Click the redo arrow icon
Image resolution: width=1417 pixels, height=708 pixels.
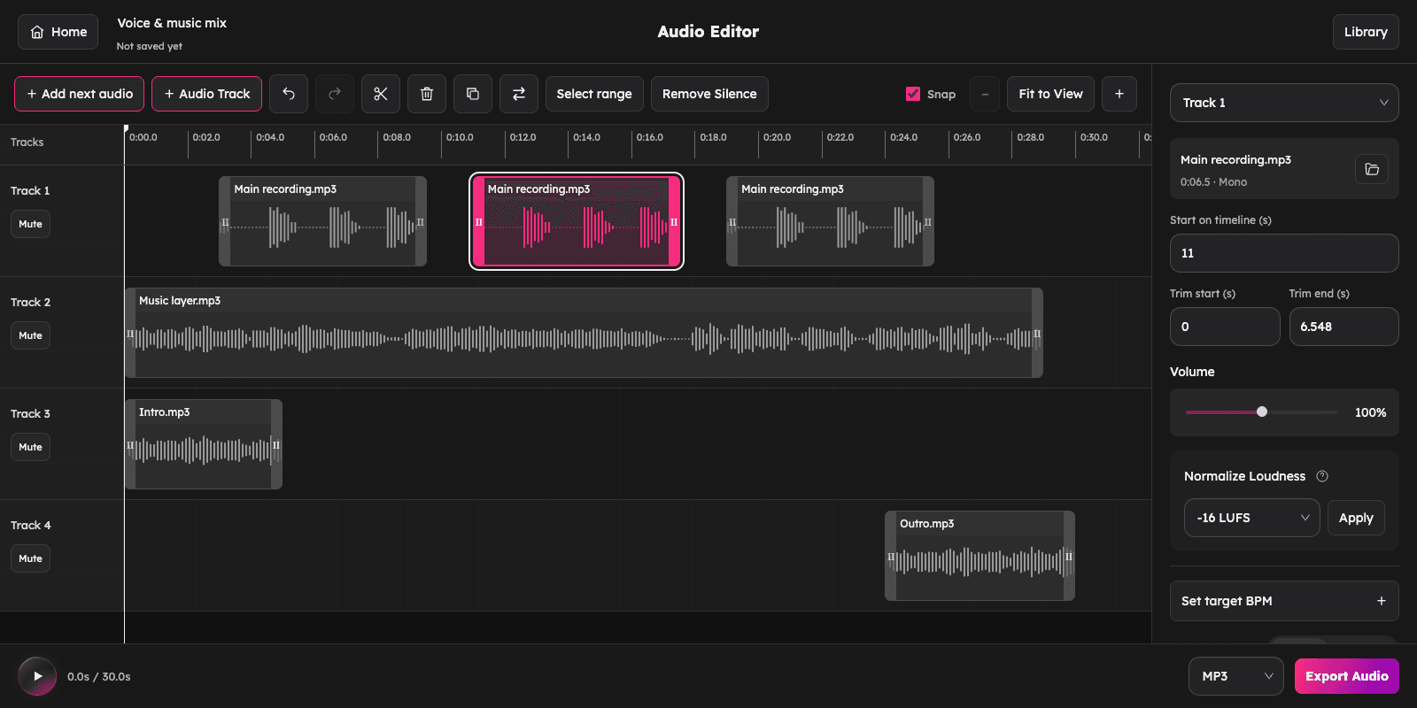(x=335, y=94)
